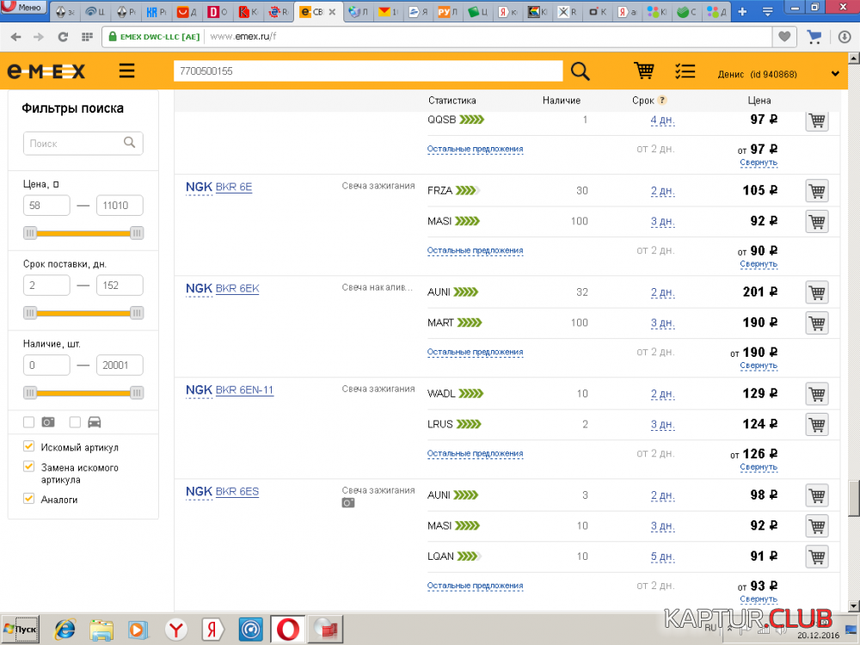Open the checklist orders icon in header
The width and height of the screenshot is (860, 645).
coord(685,71)
